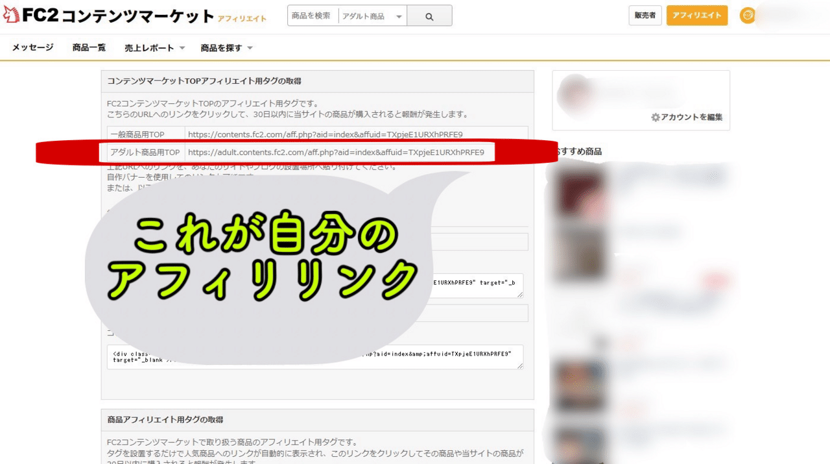
Task: Select the アダルト商品用TOP affiliate URL
Action: [x=336, y=153]
